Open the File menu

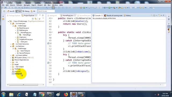tap(3, 5)
